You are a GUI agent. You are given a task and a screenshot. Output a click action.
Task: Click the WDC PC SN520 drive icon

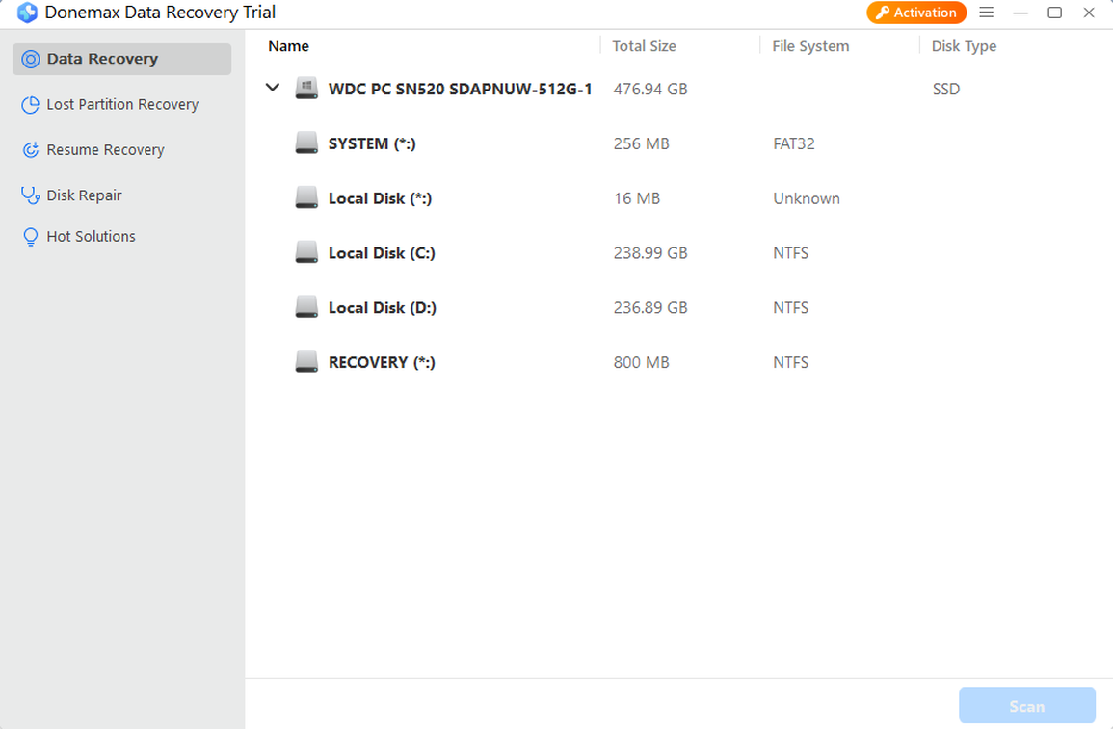coord(306,89)
